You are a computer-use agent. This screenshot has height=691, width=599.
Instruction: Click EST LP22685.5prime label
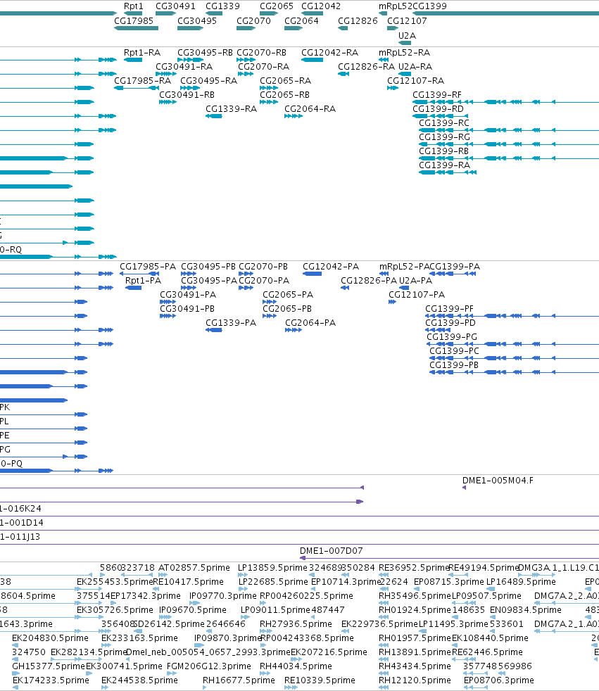pyautogui.click(x=273, y=582)
